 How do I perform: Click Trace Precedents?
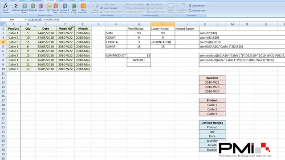(x=135, y=4)
